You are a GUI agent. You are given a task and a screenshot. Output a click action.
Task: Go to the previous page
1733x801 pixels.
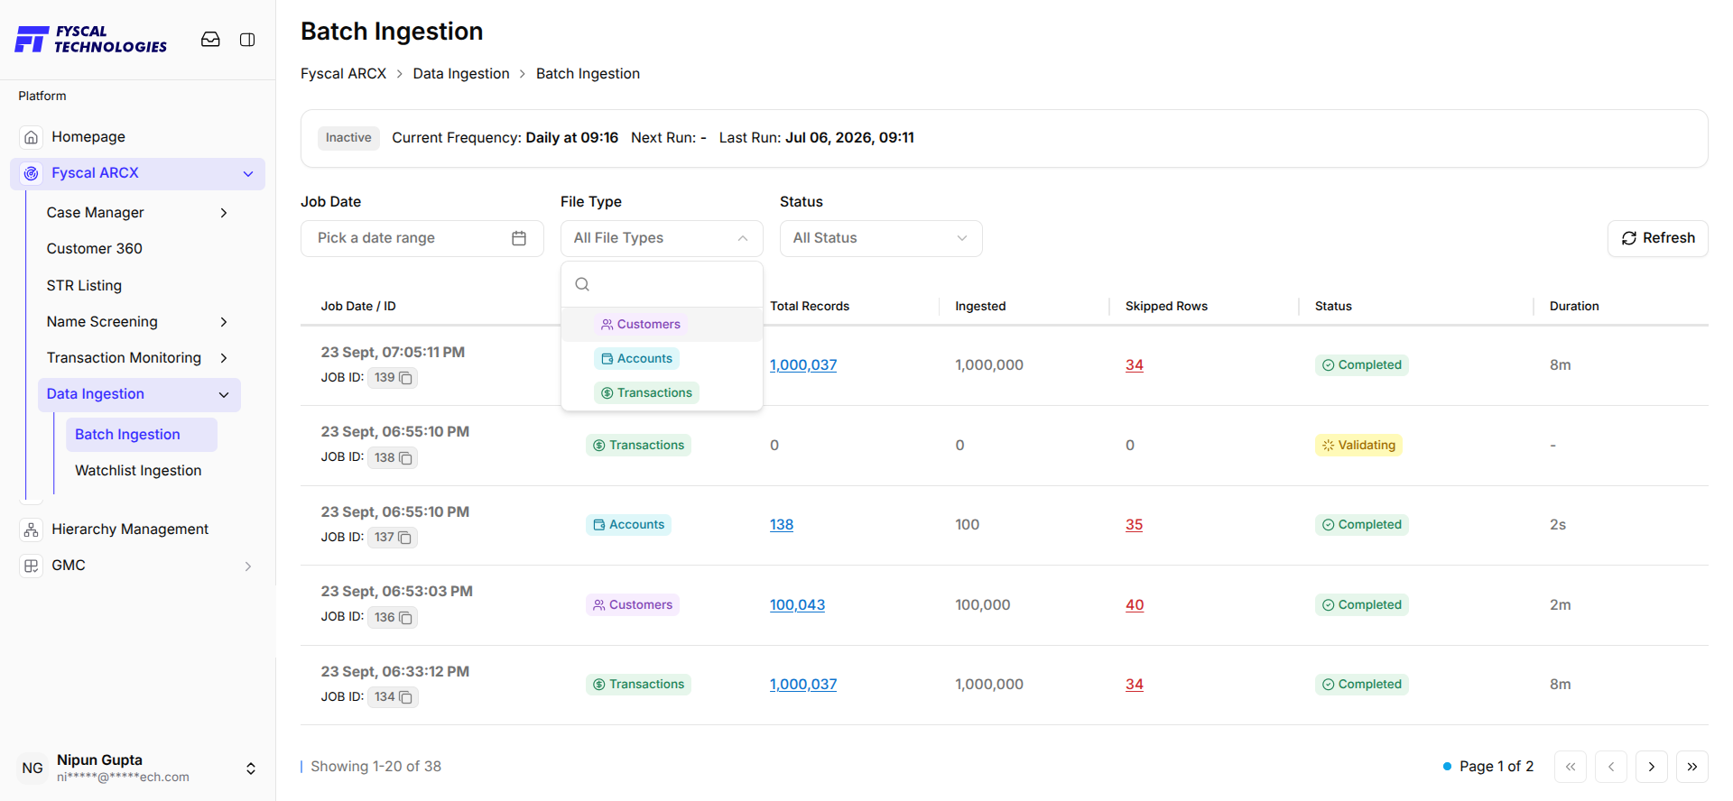1611,767
